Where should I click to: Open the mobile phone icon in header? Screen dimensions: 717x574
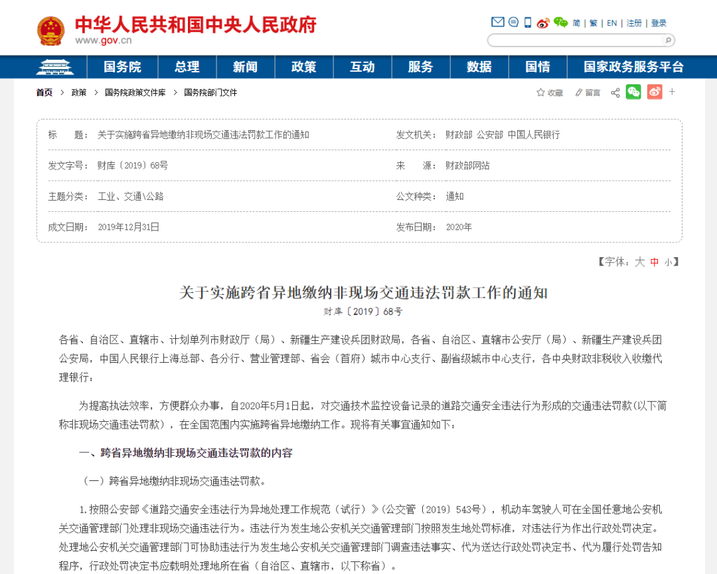528,23
